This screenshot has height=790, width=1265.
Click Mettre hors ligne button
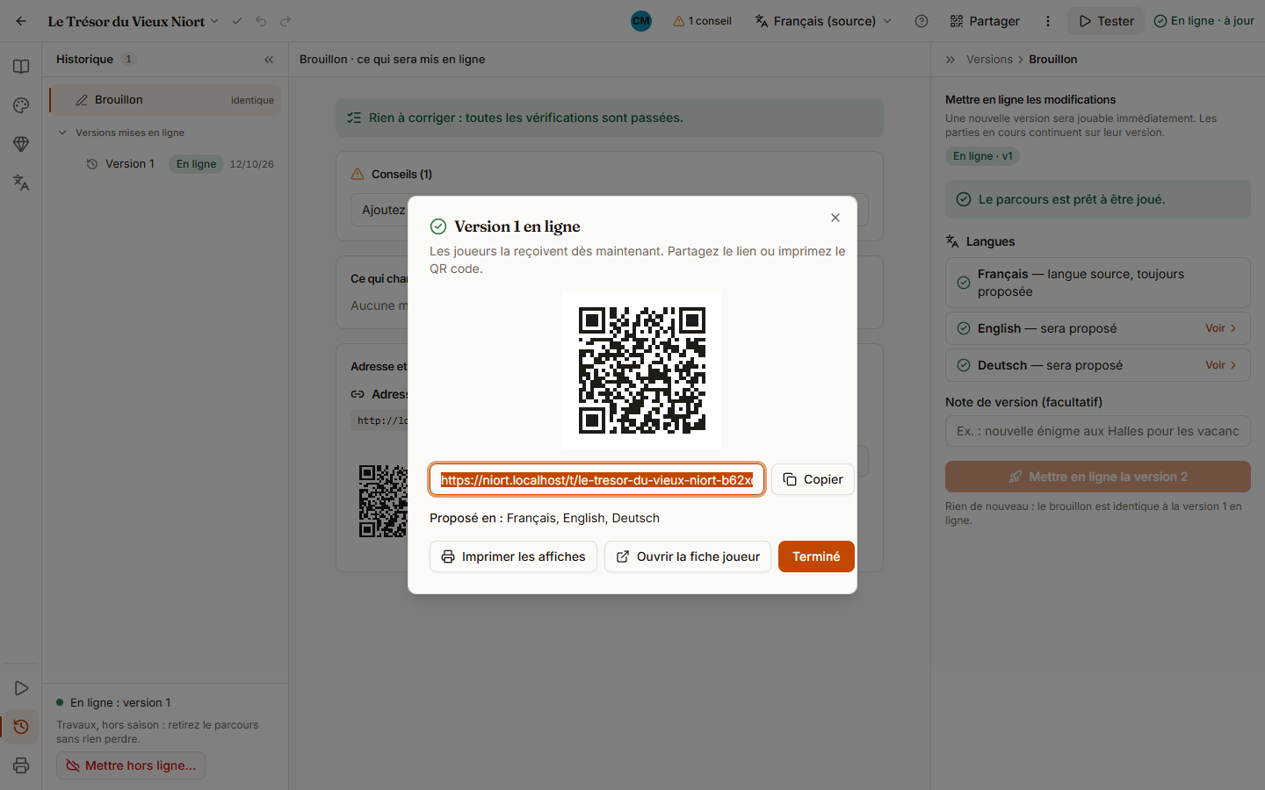click(131, 765)
